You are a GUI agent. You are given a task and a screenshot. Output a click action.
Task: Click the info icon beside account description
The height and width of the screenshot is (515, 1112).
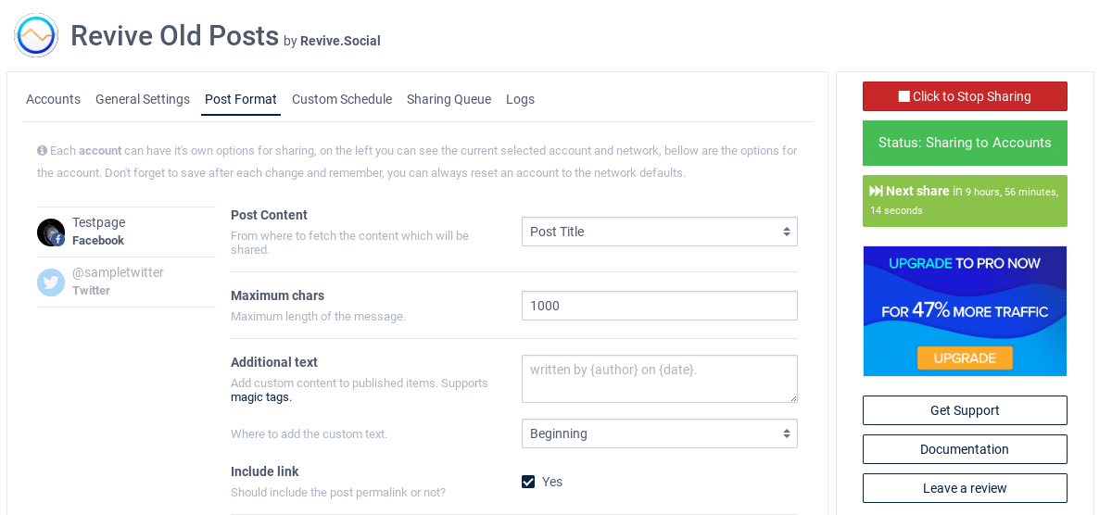click(43, 150)
